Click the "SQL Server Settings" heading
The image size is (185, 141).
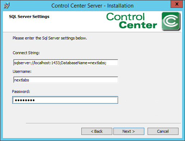click(29, 17)
